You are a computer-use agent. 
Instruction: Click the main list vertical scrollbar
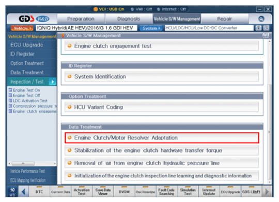tap(270, 112)
